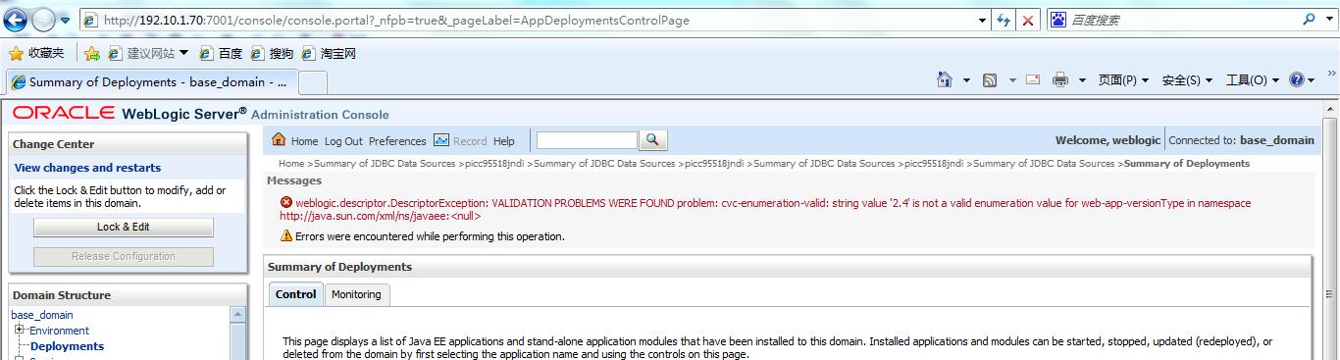Image resolution: width=1340 pixels, height=360 pixels.
Task: Open the 淘宝网 favorites bar link
Action: (x=329, y=53)
